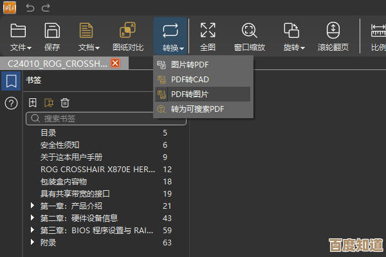Select 第二章：硬件设备信息 bookmark text

tap(79, 218)
